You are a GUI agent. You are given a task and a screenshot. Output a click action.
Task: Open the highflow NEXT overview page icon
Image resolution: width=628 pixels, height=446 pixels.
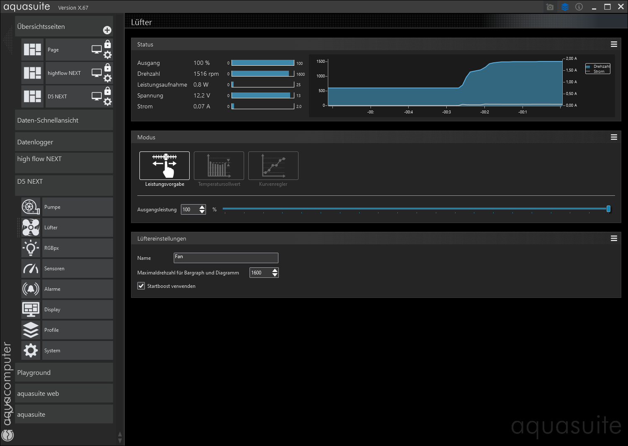click(32, 73)
